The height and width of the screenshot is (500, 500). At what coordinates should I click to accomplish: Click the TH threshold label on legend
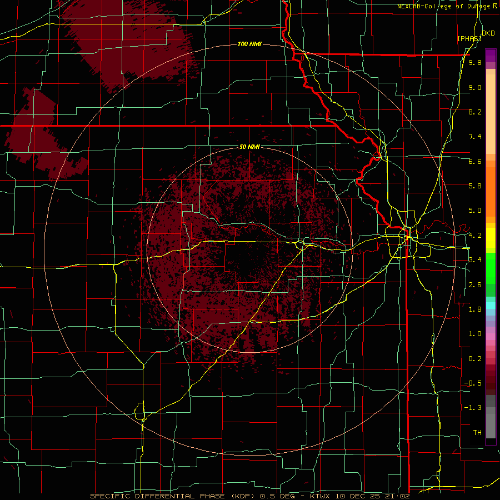pos(477,433)
